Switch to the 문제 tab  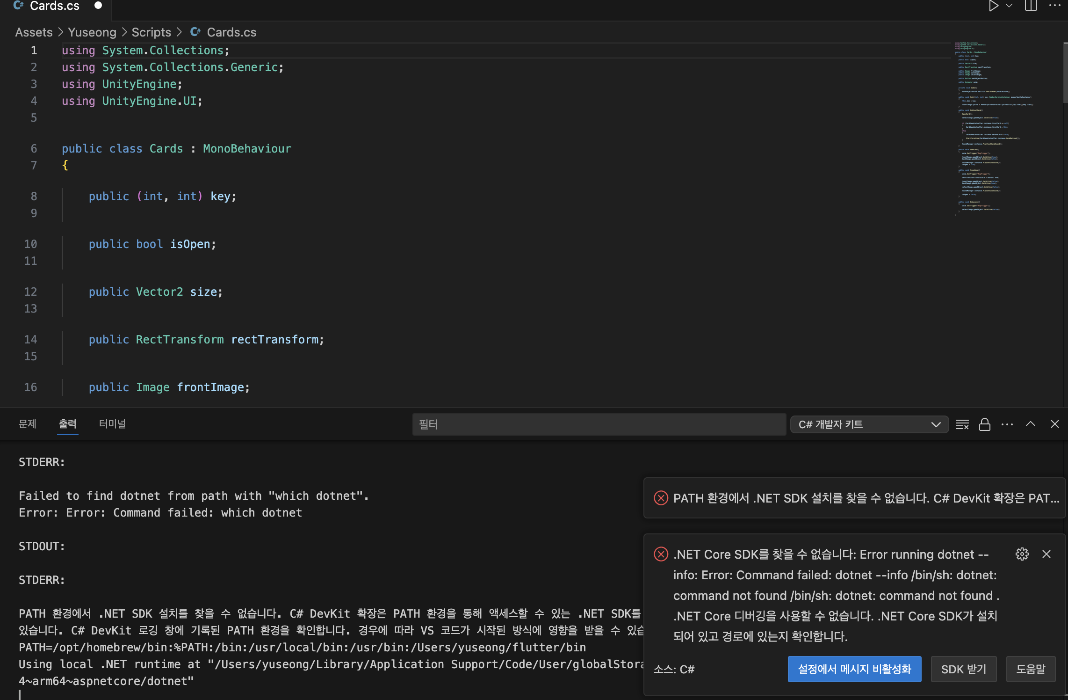[x=27, y=424]
